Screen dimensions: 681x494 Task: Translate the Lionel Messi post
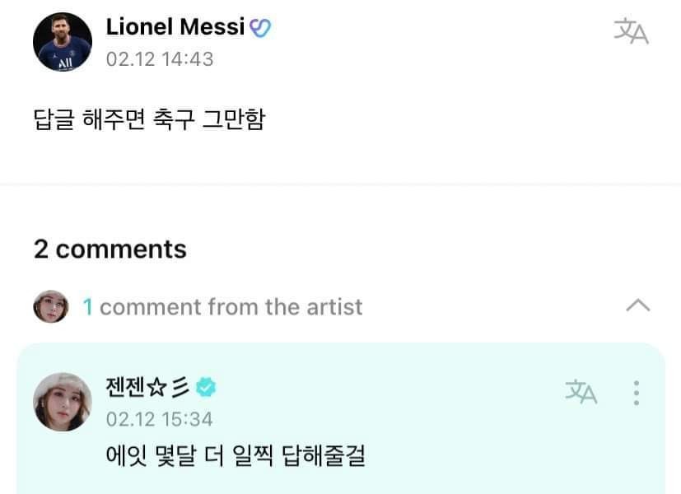pyautogui.click(x=631, y=31)
